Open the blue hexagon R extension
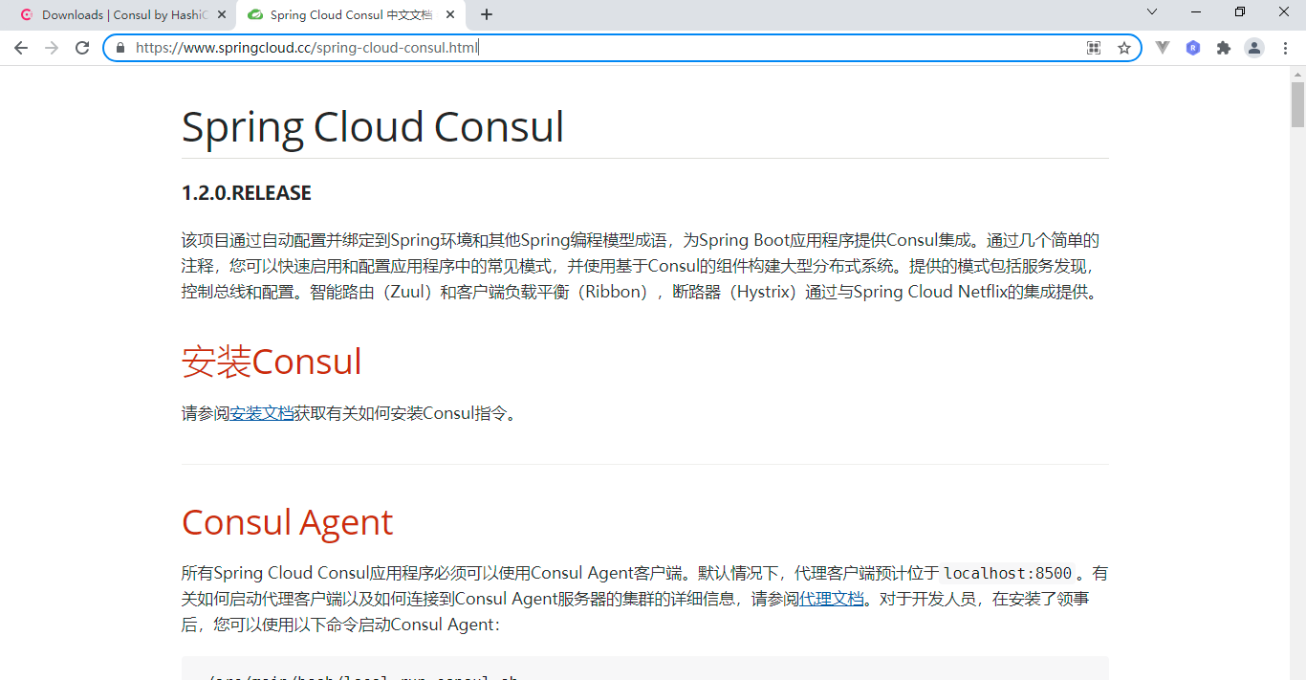The height and width of the screenshot is (680, 1306). pos(1193,48)
